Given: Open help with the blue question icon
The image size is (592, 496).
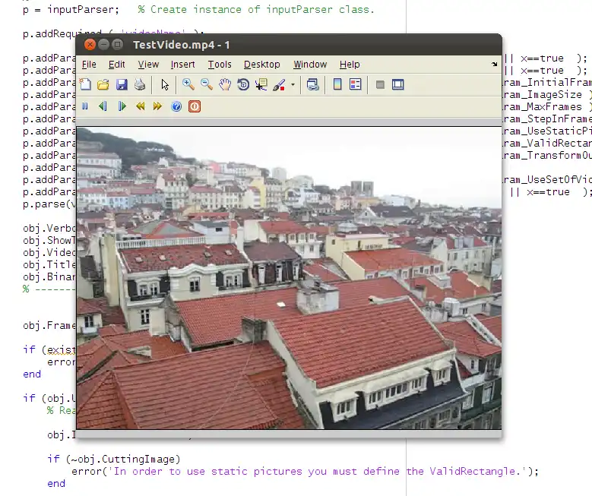Looking at the screenshot, I should 176,106.
